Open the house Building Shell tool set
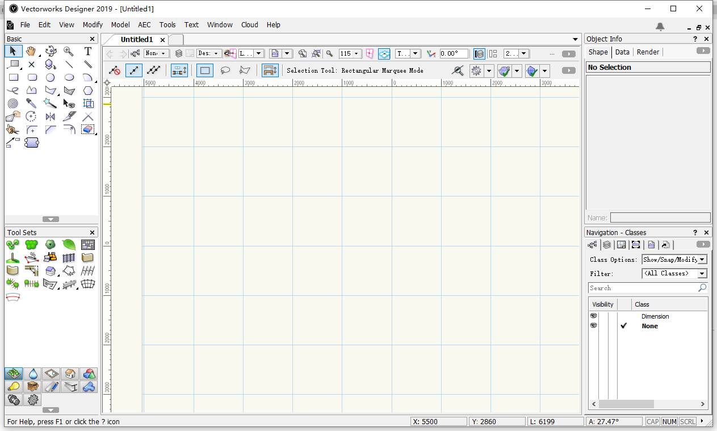 coord(69,374)
